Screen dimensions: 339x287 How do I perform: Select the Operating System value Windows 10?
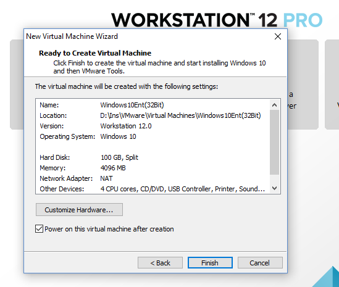(x=119, y=136)
